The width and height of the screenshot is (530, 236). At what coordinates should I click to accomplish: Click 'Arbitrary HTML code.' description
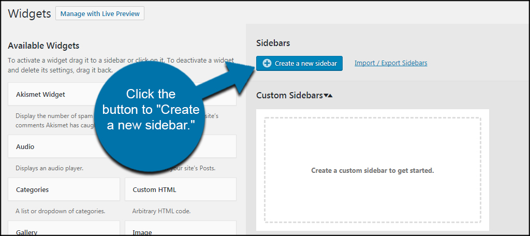pos(161,211)
